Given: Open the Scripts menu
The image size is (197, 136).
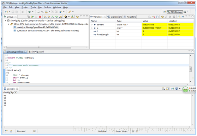Looking at the screenshot, I should coord(47,7).
